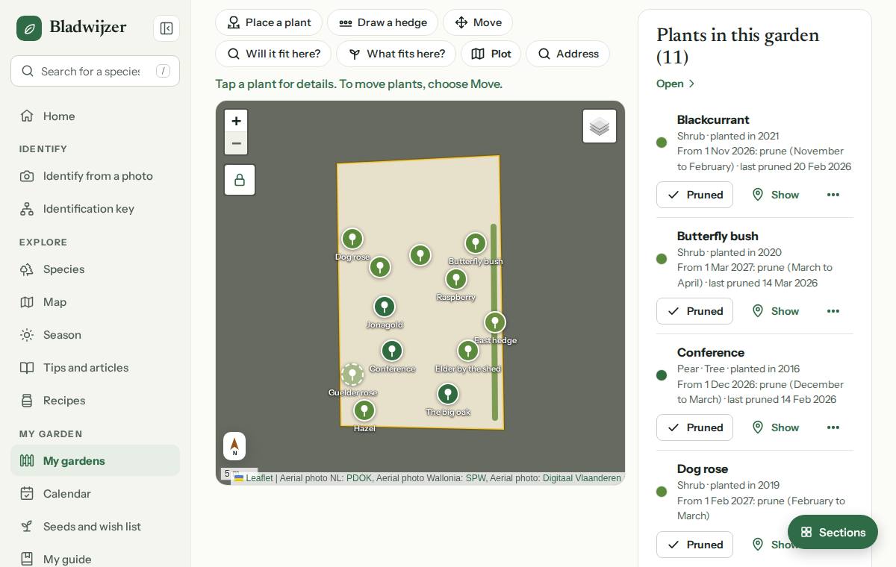
Task: Select the Dog rose marker on the map
Action: point(352,239)
